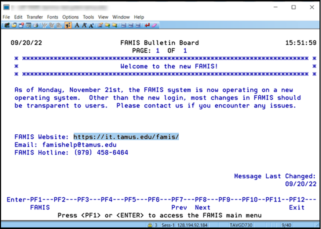Open the Edit menu
Image resolution: width=321 pixels, height=229 pixels.
point(18,17)
